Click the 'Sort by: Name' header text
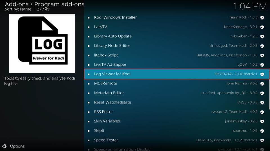Image resolution: width=270 pixels, height=151 pixels. [18, 9]
